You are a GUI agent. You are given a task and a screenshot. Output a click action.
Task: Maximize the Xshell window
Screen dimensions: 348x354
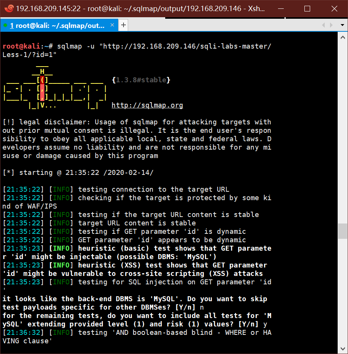pos(307,8)
